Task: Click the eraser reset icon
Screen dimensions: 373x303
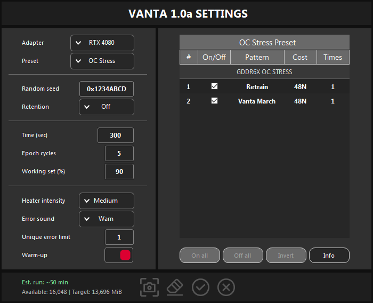Action: tap(175, 288)
